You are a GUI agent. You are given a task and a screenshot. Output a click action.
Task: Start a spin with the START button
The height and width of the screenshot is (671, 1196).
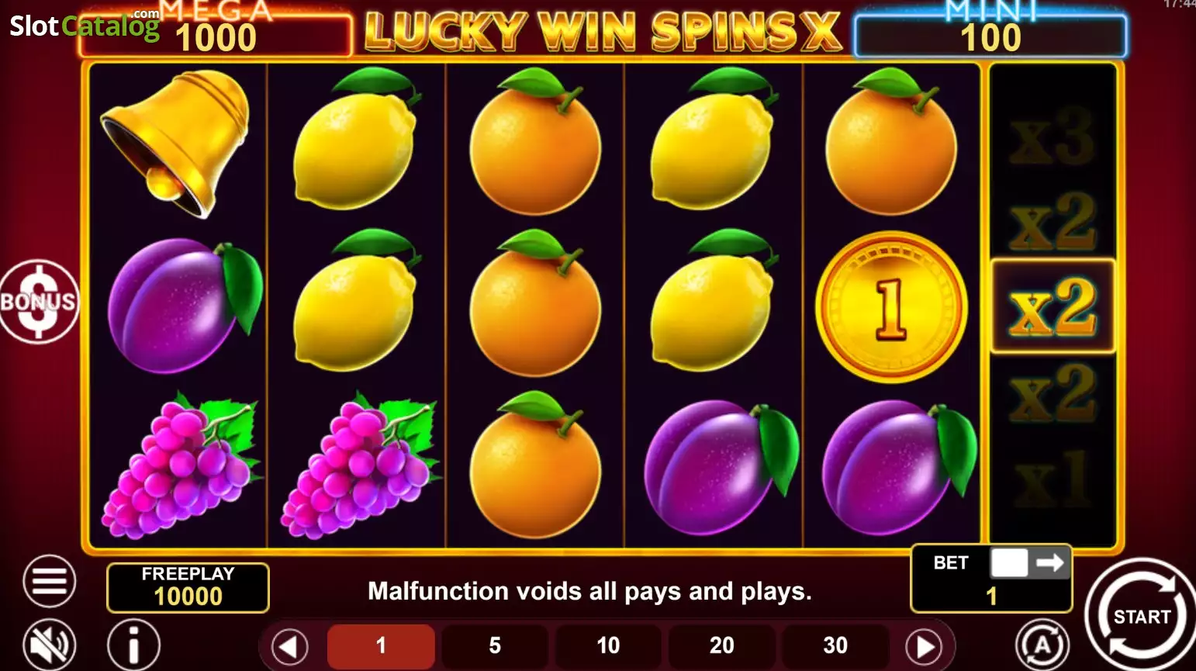[x=1141, y=616]
